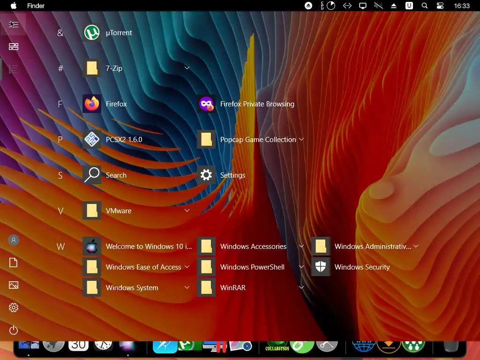The image size is (480, 360).
Task: Expand the VMware folder chevron
Action: pyautogui.click(x=187, y=210)
